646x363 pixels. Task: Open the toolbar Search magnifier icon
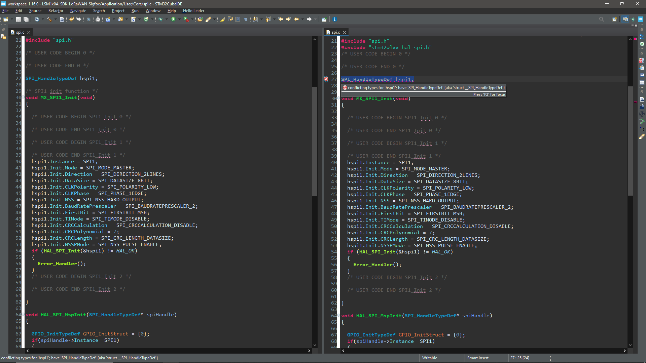tap(601, 19)
